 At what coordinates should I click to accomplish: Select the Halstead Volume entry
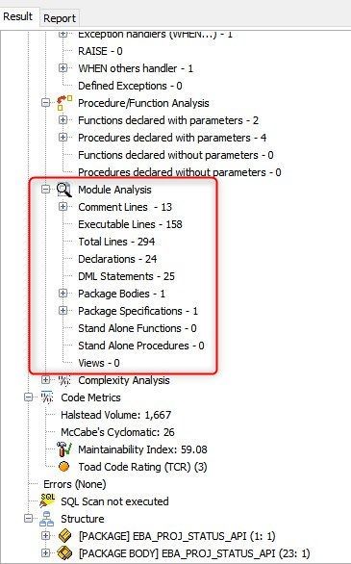115,415
